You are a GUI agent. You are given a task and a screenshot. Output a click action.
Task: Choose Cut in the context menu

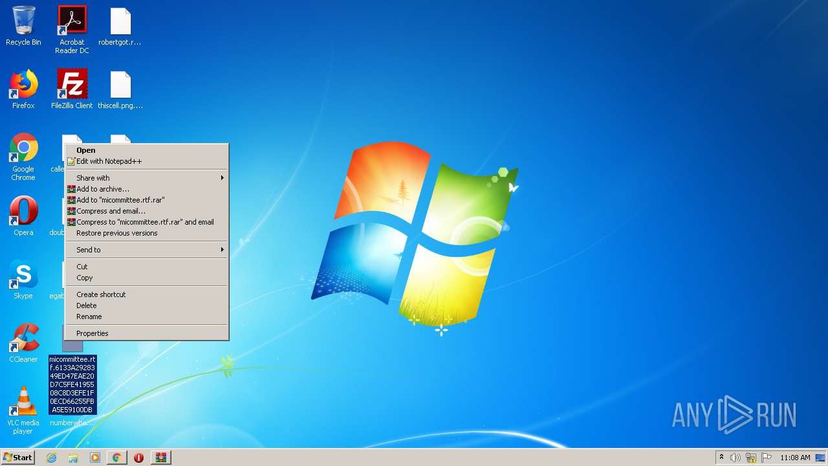pyautogui.click(x=147, y=267)
